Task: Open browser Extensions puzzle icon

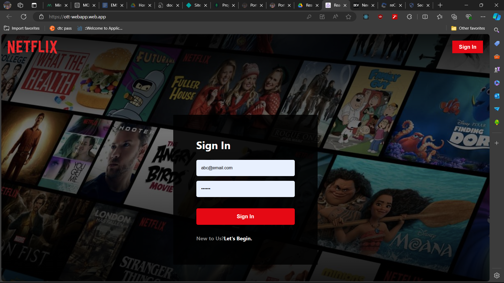Action: click(409, 17)
